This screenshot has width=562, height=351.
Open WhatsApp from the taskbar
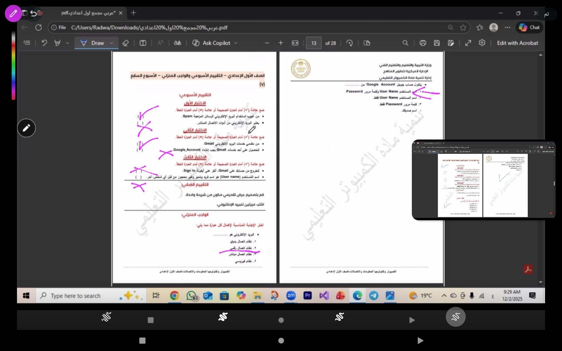tap(192, 296)
